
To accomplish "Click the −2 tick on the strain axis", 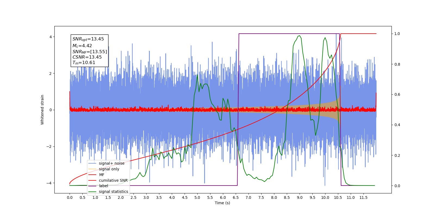I will coord(49,146).
